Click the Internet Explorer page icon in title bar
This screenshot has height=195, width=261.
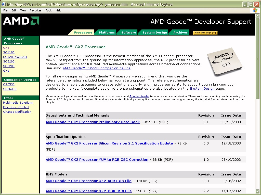pos(4,4)
